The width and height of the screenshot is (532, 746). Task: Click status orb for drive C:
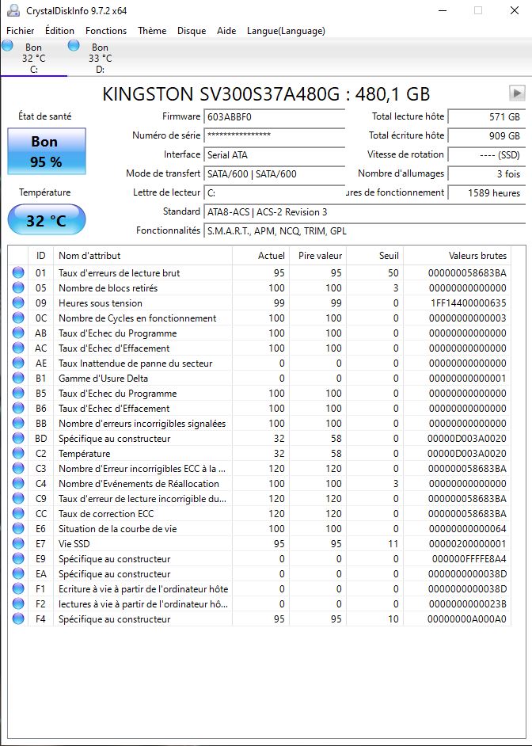[7, 46]
